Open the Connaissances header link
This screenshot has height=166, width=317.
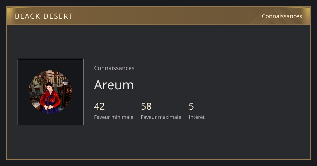282,16
